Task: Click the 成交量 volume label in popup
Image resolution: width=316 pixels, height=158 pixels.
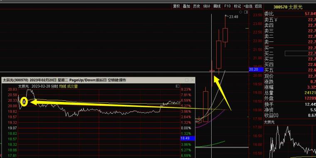Action: (x=72, y=86)
